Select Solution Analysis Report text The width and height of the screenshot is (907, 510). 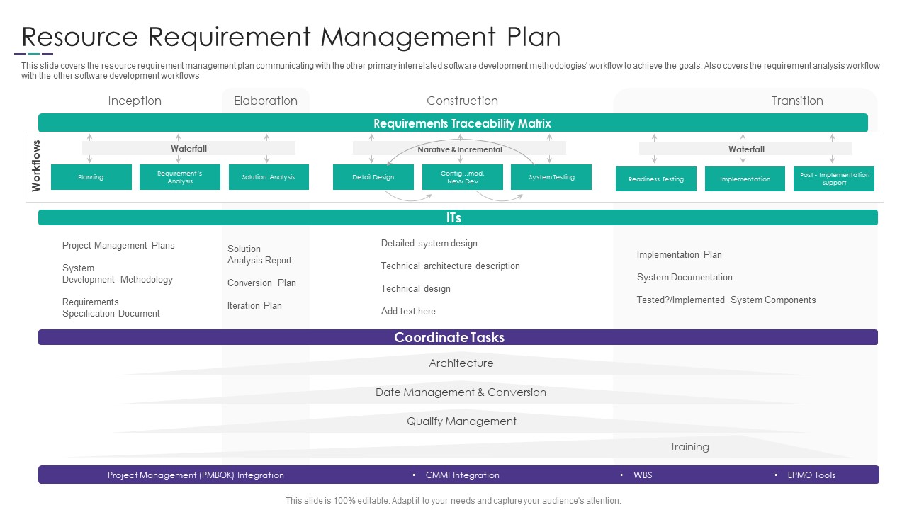click(x=259, y=254)
